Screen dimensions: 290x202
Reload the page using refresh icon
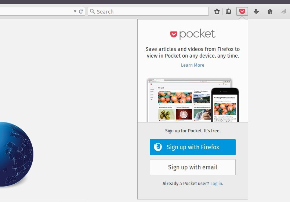81,11
